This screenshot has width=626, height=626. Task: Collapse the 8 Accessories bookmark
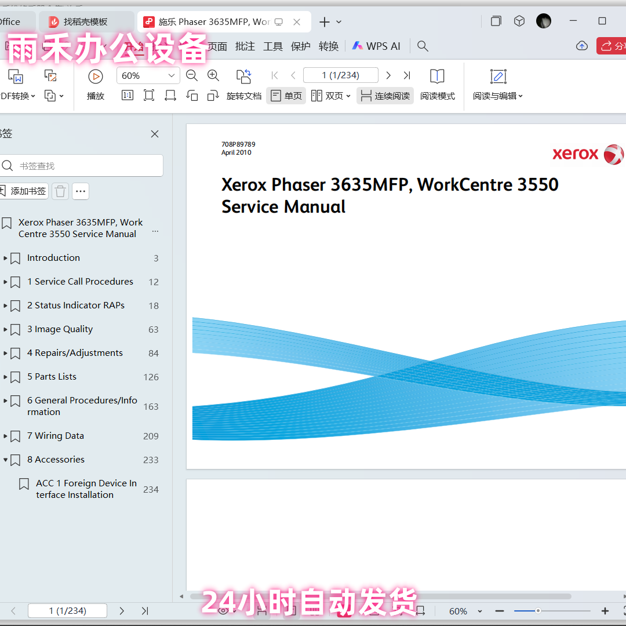pyautogui.click(x=6, y=460)
